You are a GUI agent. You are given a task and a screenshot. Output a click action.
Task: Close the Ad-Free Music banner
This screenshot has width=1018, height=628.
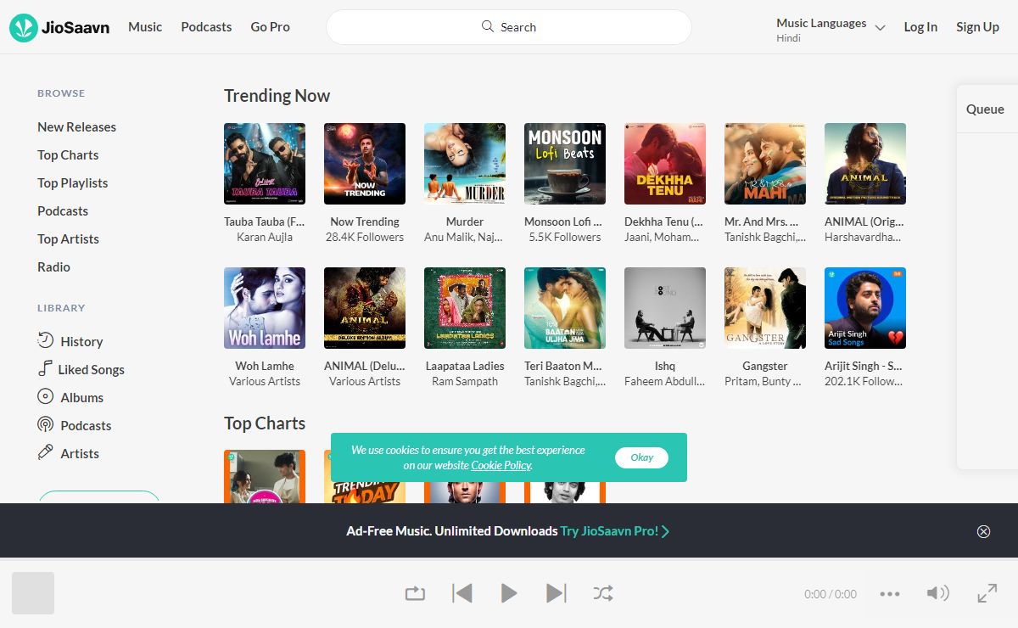(983, 531)
